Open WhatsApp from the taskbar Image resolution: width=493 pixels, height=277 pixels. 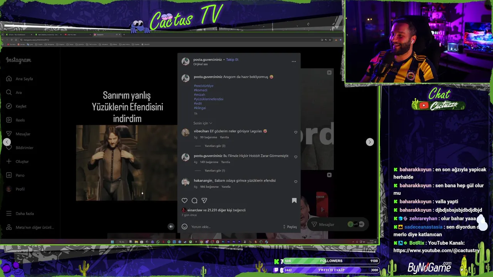point(158,242)
